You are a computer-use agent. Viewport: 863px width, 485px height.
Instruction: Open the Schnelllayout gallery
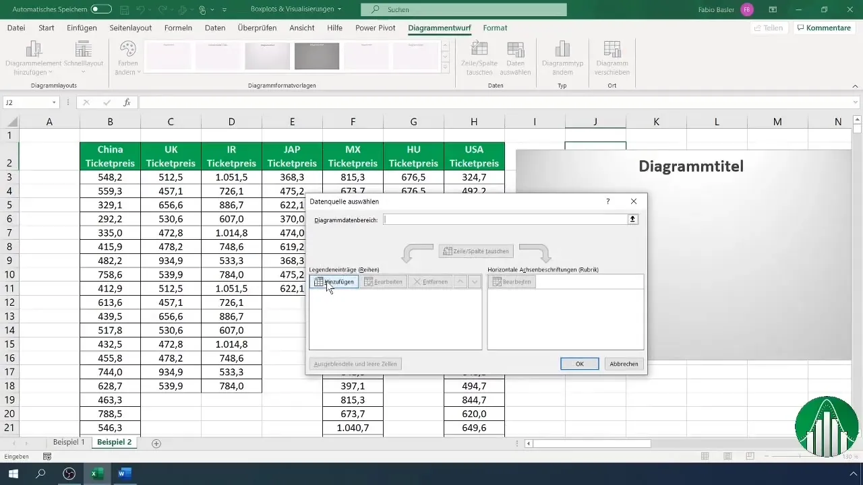(x=84, y=59)
